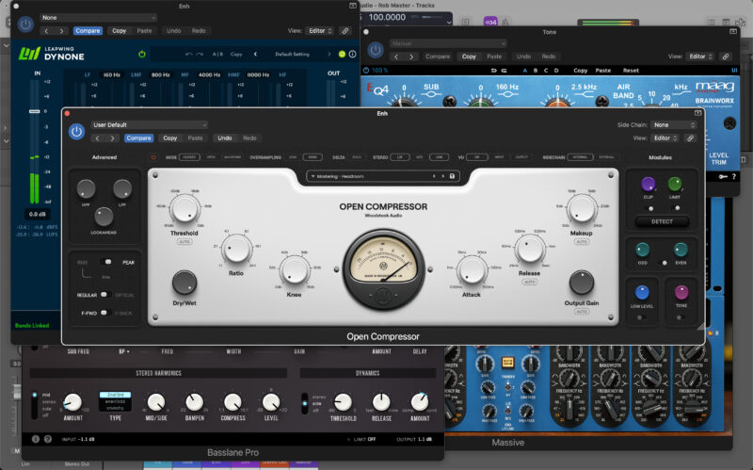This screenshot has height=470, width=753.
Task: Select 2nd/3rd in the harmonics Type list
Action: point(115,395)
